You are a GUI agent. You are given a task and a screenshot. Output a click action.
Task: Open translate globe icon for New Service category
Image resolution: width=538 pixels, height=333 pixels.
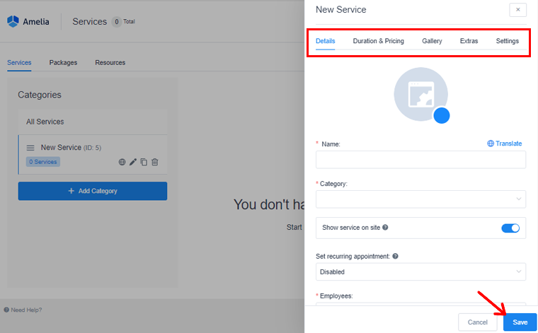point(122,162)
